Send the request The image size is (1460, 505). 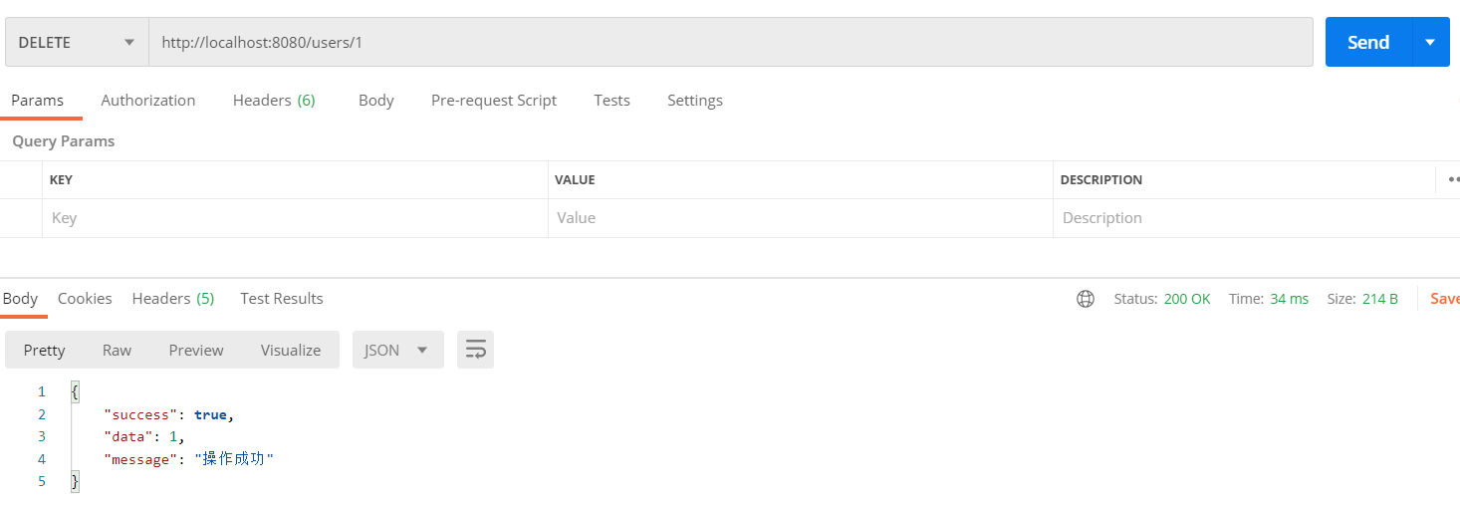[x=1368, y=43]
